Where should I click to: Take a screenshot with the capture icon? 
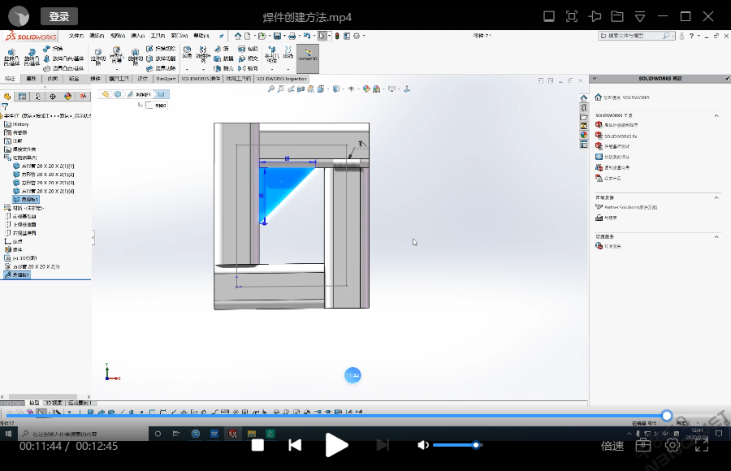(x=572, y=17)
